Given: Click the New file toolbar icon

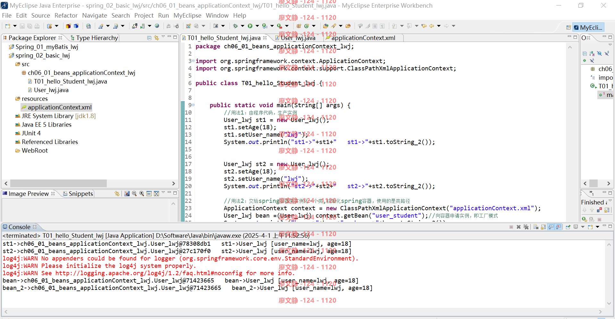Looking at the screenshot, I should [x=8, y=26].
